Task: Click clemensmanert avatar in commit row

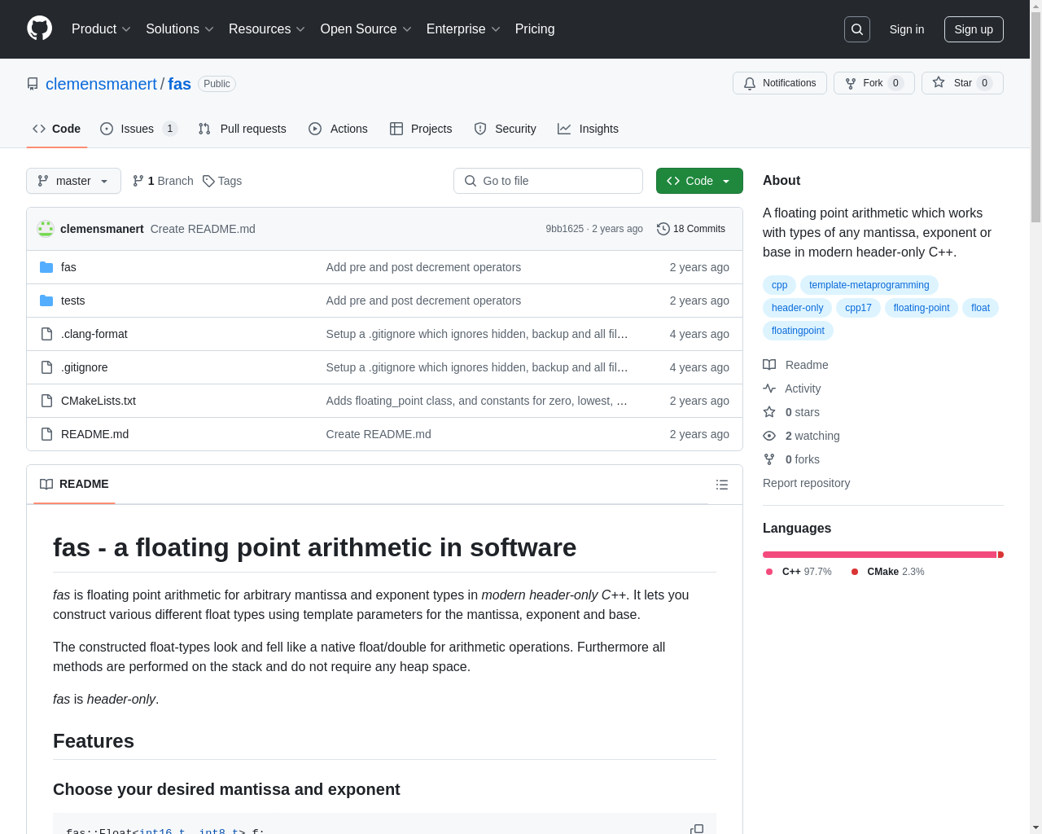Action: pos(46,229)
